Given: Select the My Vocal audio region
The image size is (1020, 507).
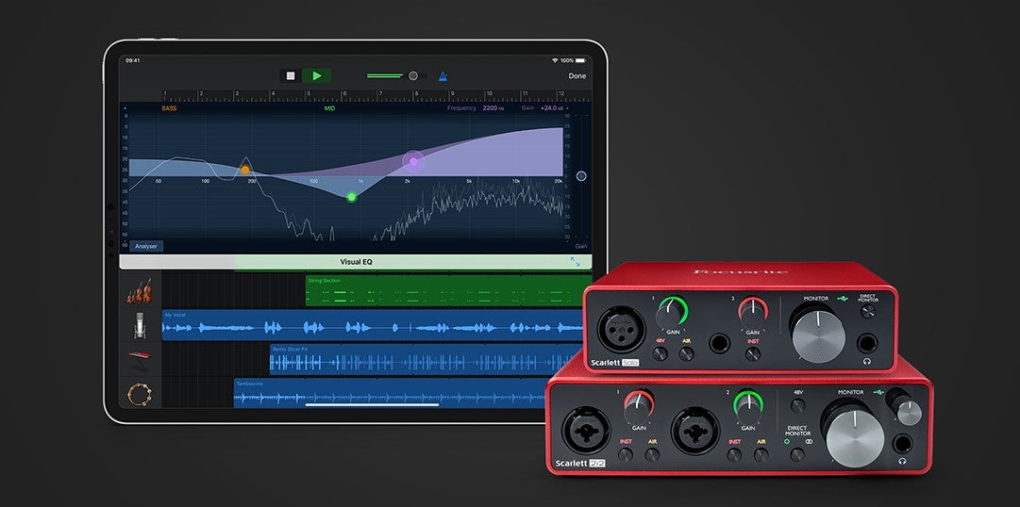Looking at the screenshot, I should coord(373,327).
